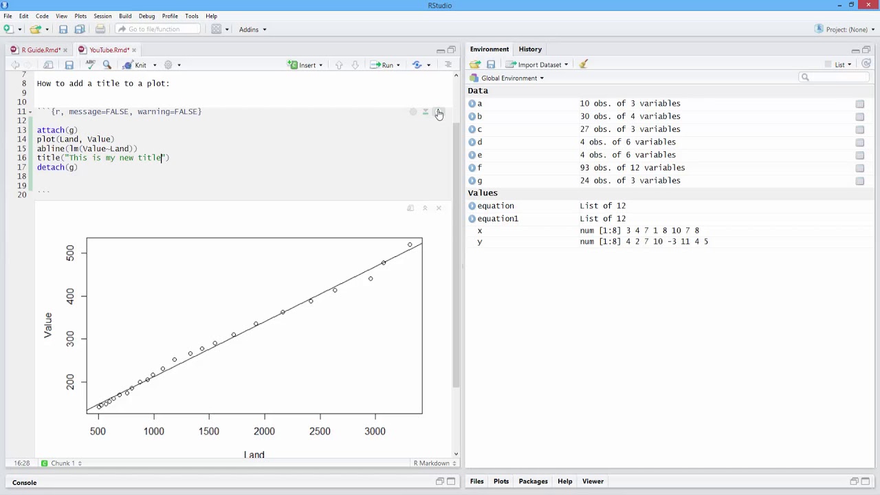Expand equation1 list details
880x495 pixels.
[x=472, y=219]
